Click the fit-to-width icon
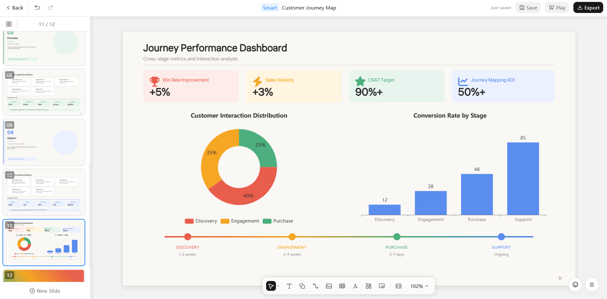607x299 pixels. click(399, 286)
